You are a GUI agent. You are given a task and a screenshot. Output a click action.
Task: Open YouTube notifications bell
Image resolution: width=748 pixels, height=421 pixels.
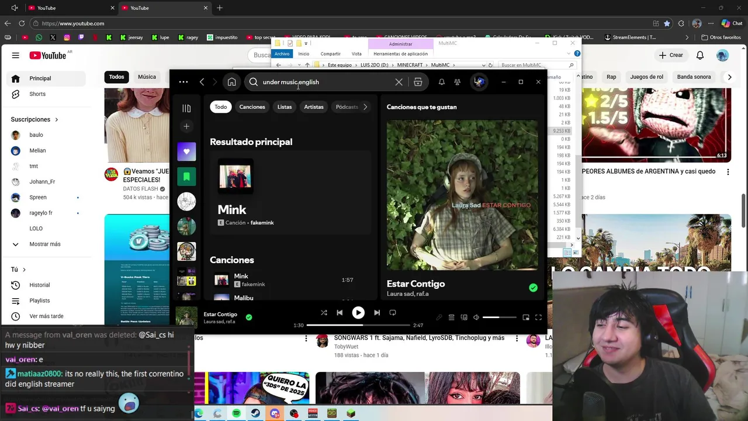700,55
